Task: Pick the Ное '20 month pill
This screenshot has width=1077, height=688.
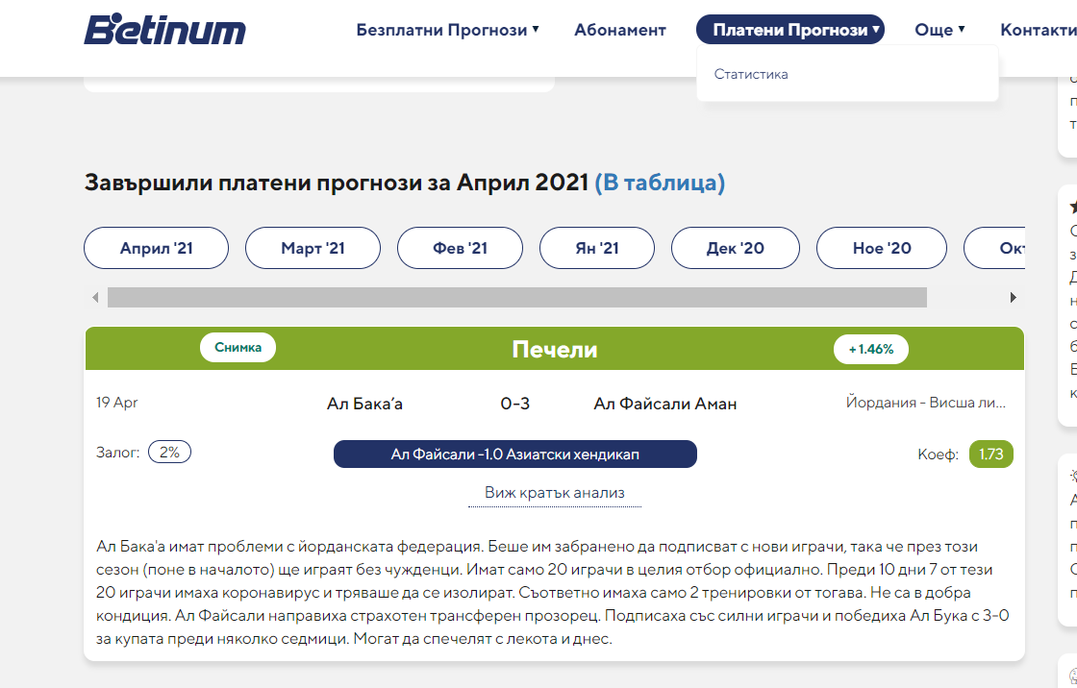Action: tap(882, 248)
